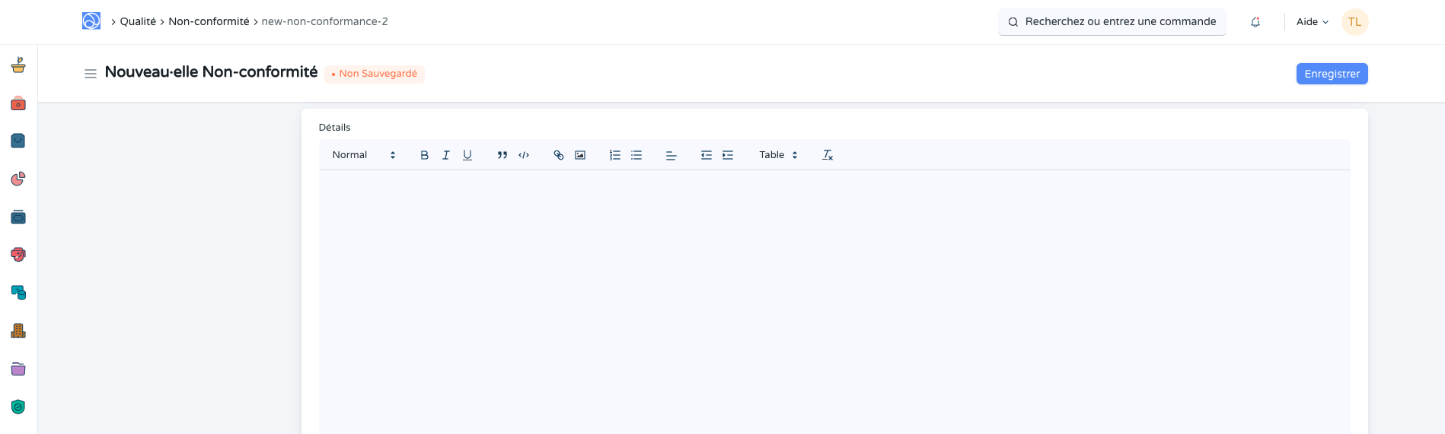Open the Normal heading style dropdown

(x=363, y=155)
